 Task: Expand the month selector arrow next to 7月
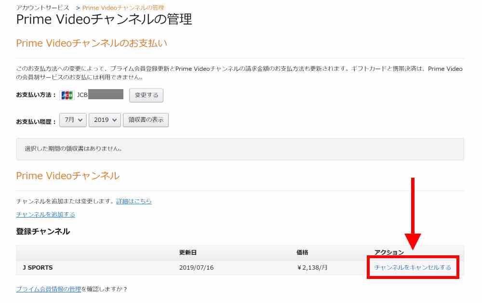point(81,120)
